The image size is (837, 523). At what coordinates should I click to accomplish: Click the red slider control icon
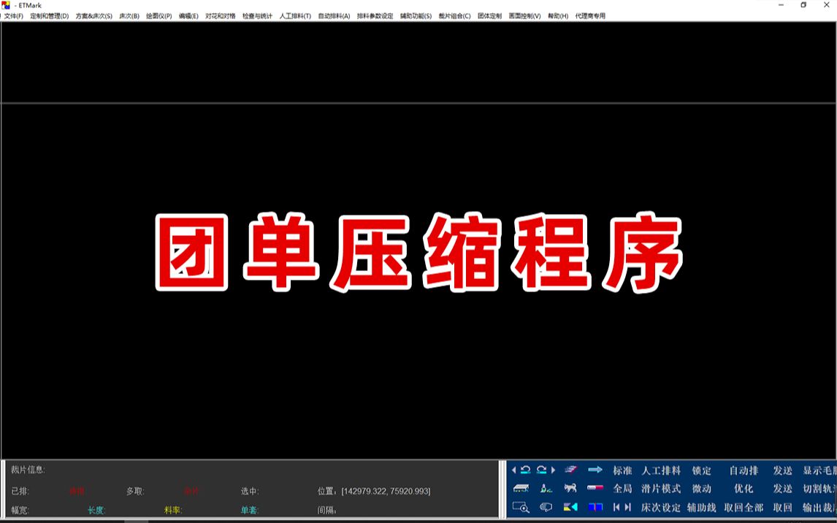click(x=594, y=488)
